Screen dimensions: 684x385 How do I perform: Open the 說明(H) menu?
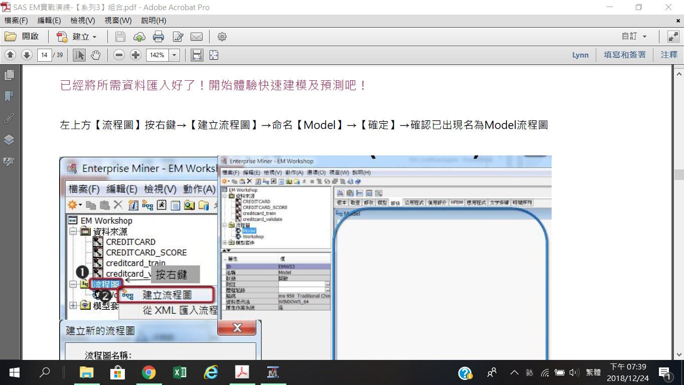tap(153, 21)
